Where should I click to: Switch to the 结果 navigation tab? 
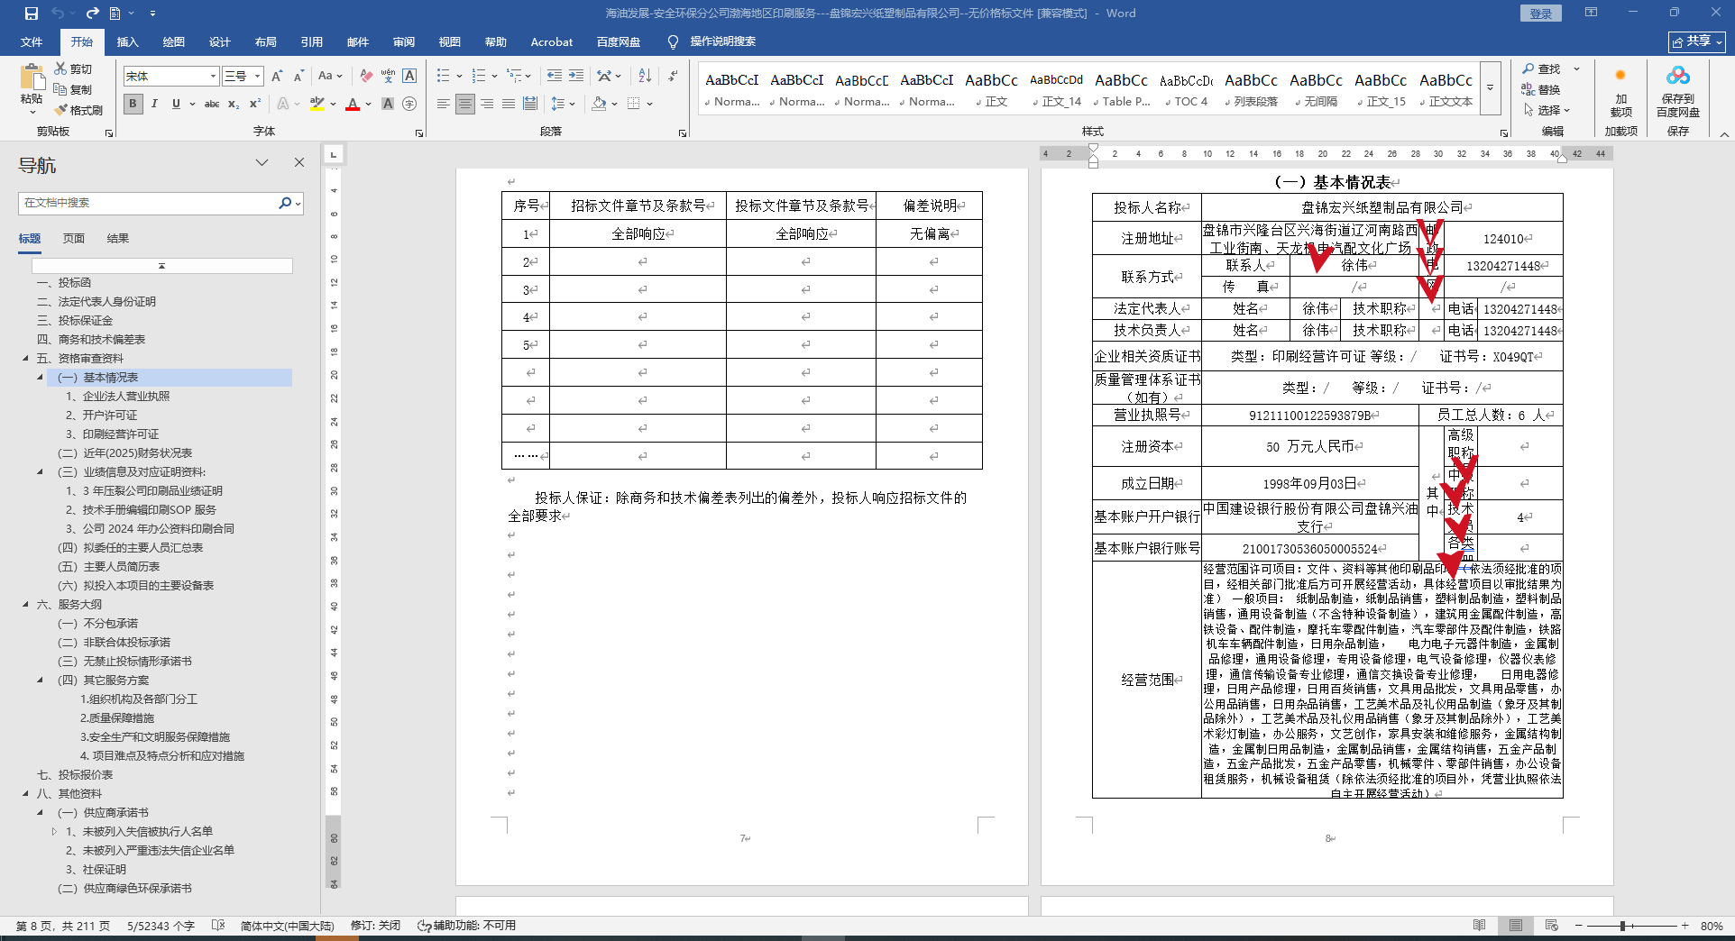coord(118,239)
